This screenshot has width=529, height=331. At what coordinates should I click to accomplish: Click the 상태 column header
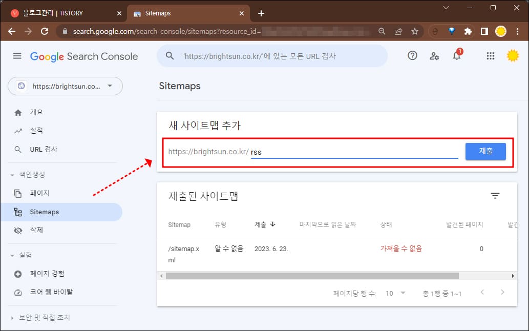tap(386, 224)
